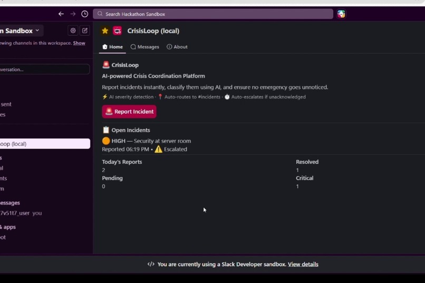Viewport: 425px width, 283px height.
Task: Click the code icon in sandbox banner
Action: (x=151, y=264)
